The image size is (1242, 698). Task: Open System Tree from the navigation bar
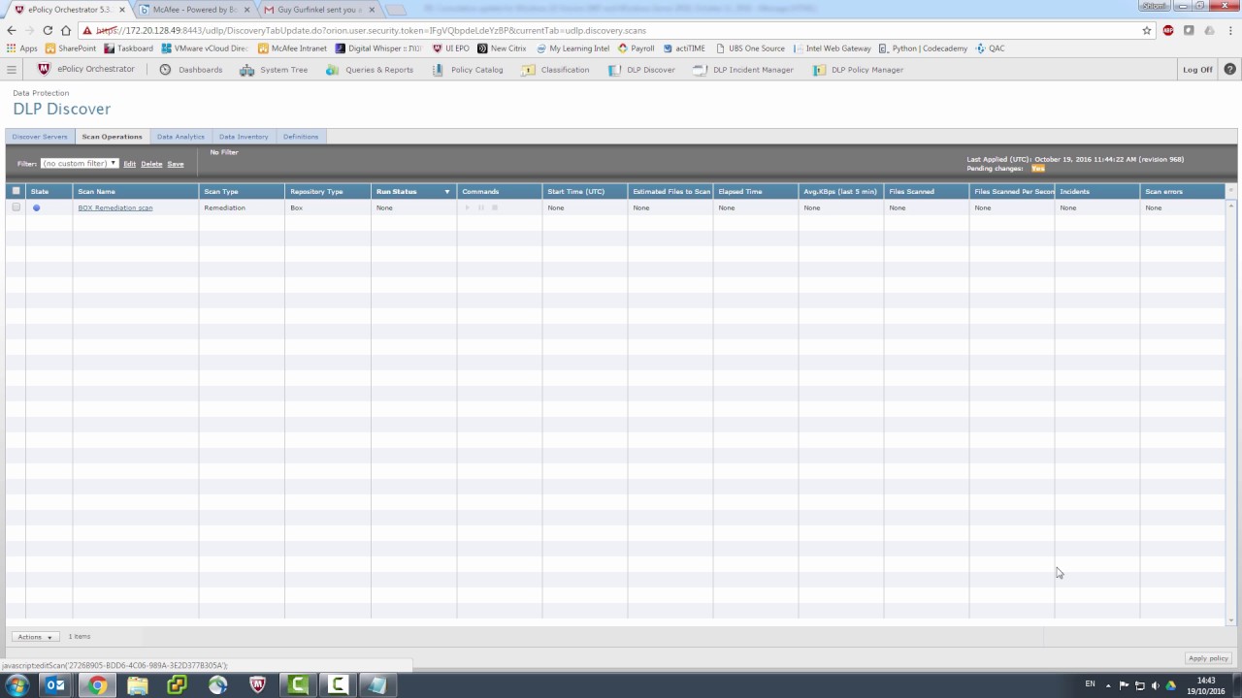[274, 70]
